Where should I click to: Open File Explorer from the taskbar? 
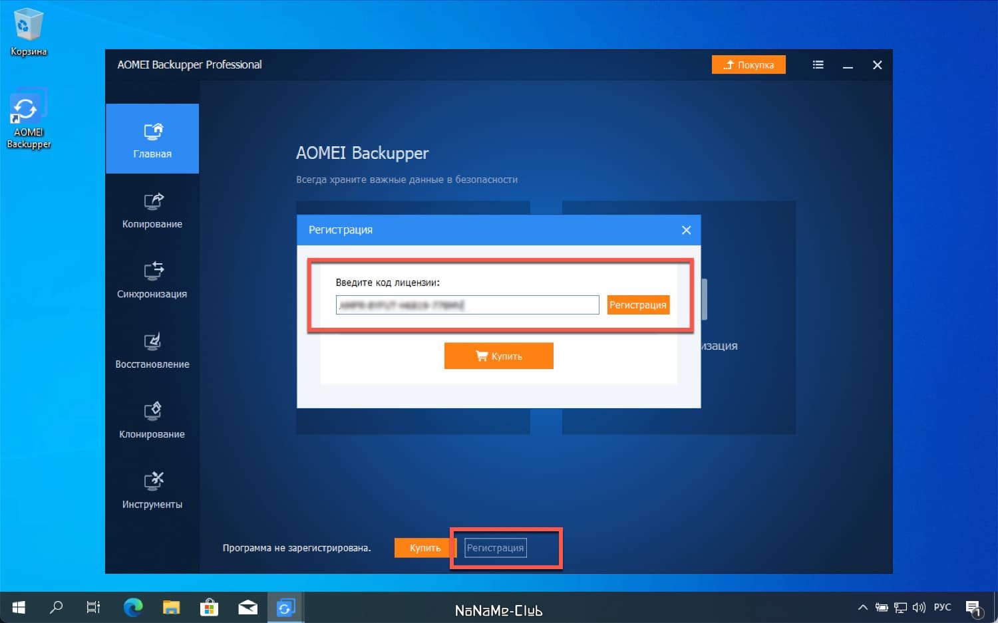pos(172,607)
